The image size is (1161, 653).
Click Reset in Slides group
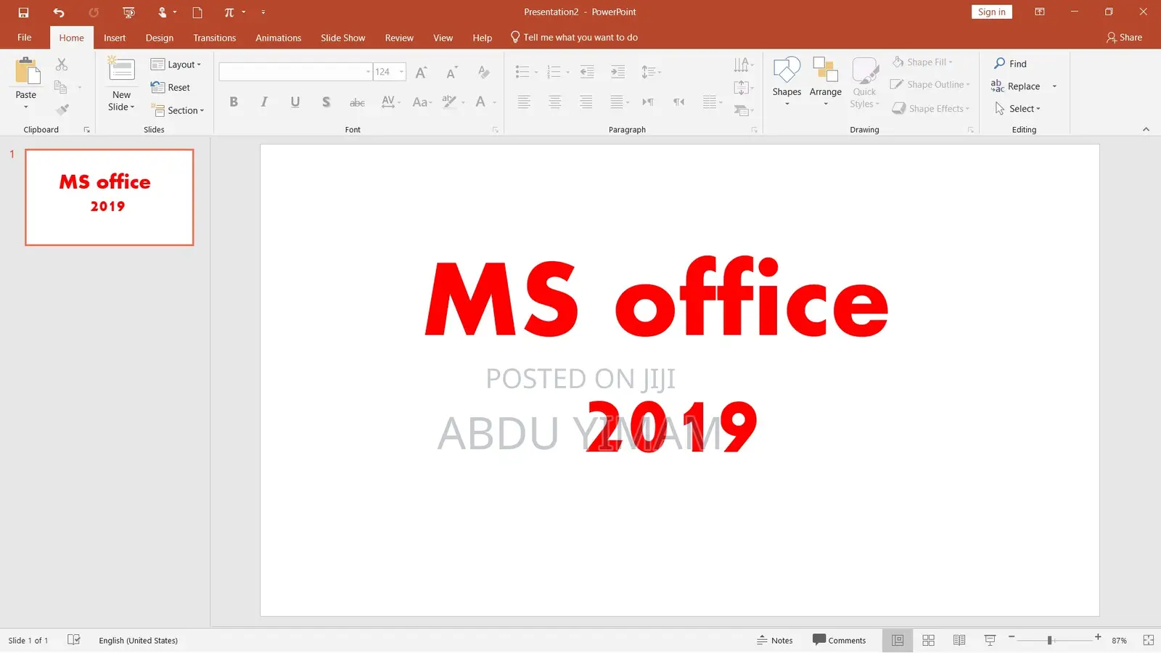[x=171, y=87]
